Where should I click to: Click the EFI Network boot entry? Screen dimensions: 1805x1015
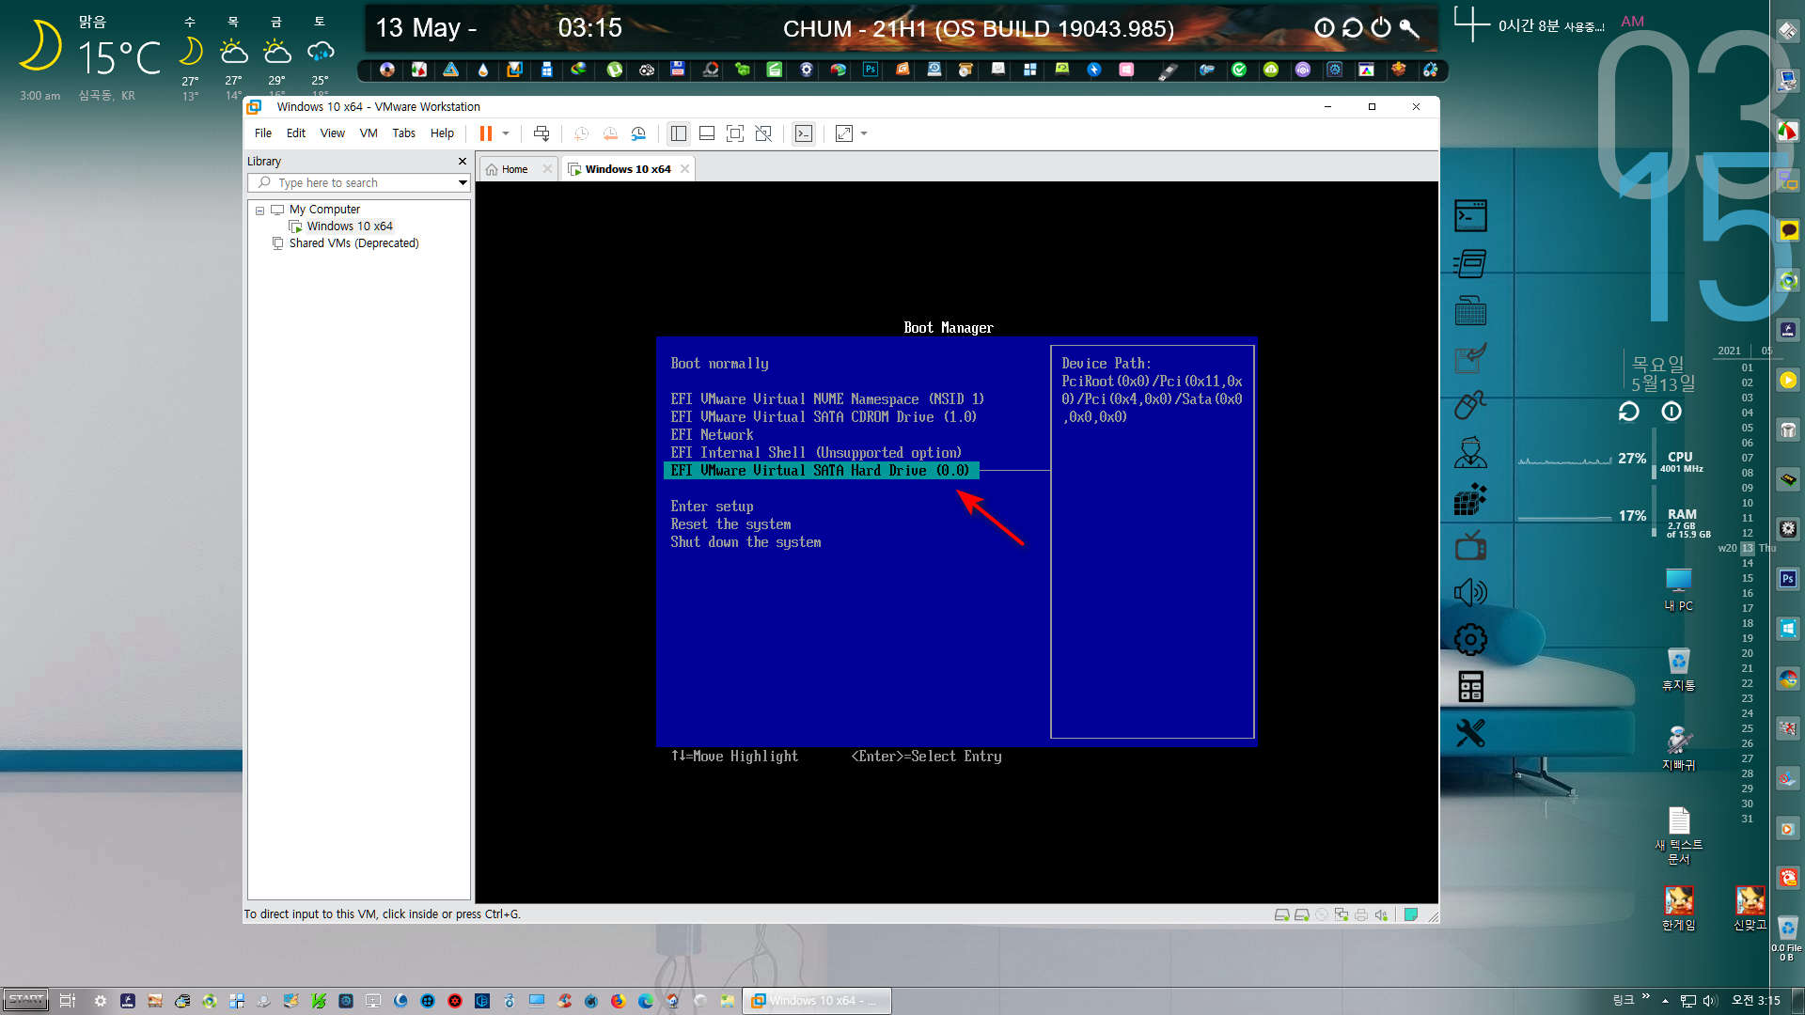tap(712, 435)
